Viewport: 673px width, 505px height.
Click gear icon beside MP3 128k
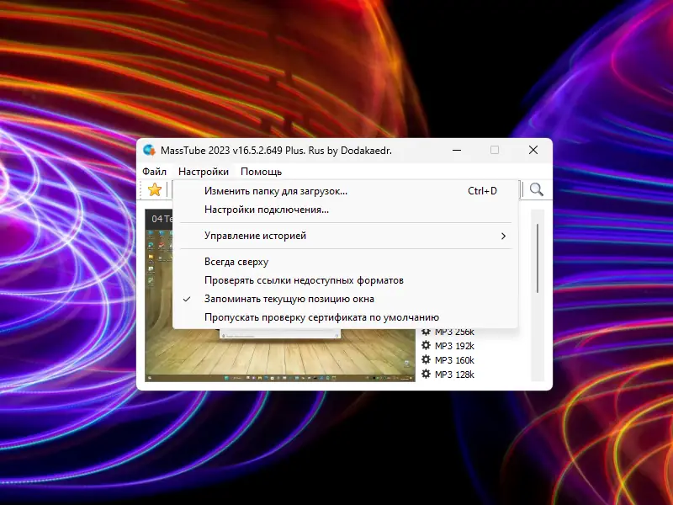coord(426,374)
